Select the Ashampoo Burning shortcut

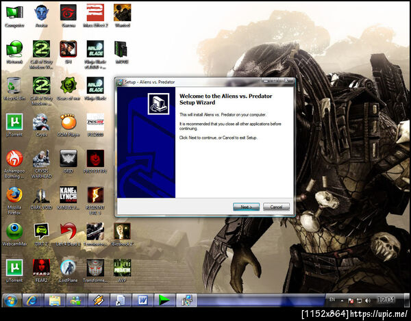[14, 164]
